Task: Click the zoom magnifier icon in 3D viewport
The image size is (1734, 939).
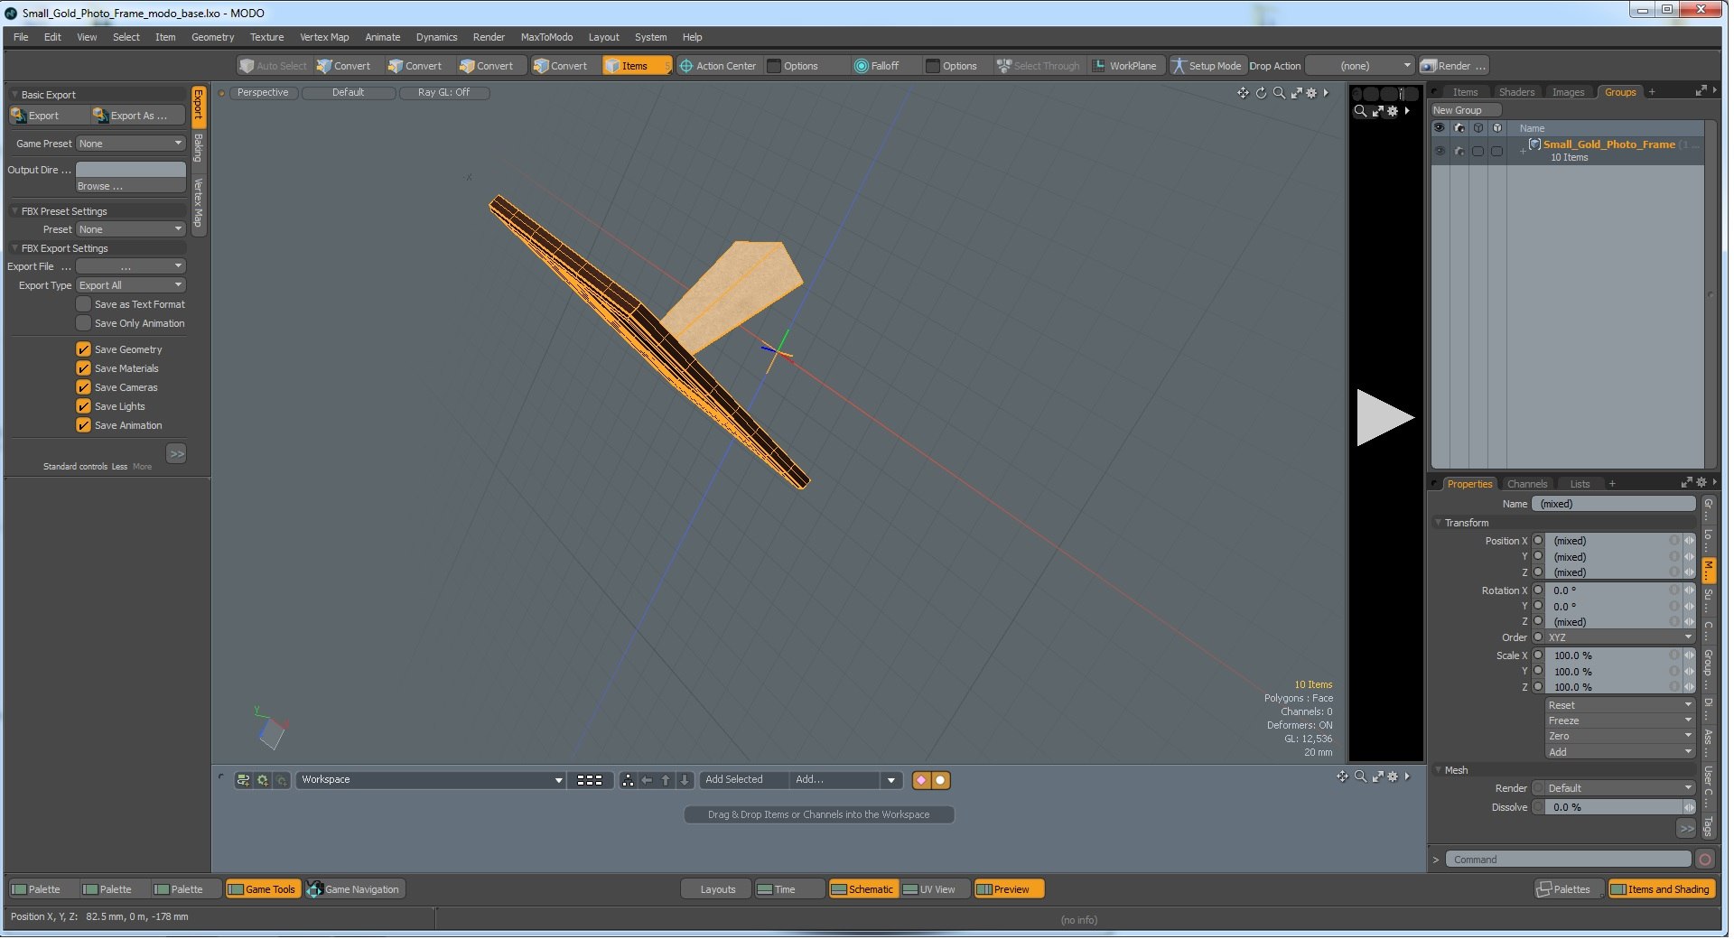Action: pos(1279,93)
